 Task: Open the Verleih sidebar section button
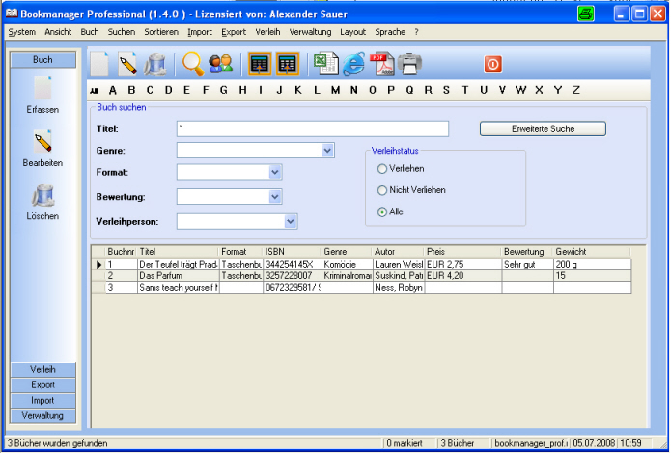(x=42, y=370)
